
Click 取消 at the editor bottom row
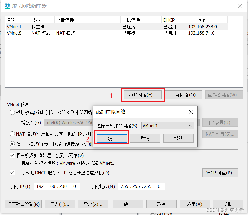(x=161, y=204)
